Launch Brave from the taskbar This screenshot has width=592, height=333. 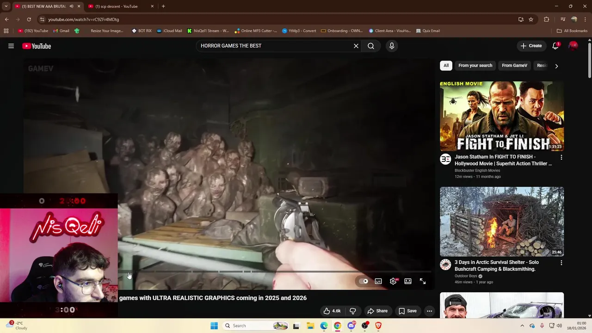click(378, 326)
